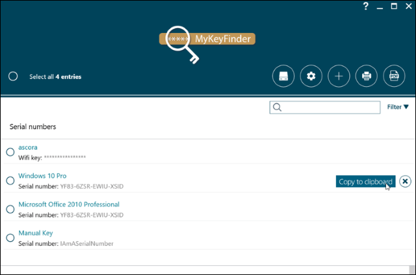416x275 pixels.
Task: Select the Manual Key entry circle
Action: (10, 237)
